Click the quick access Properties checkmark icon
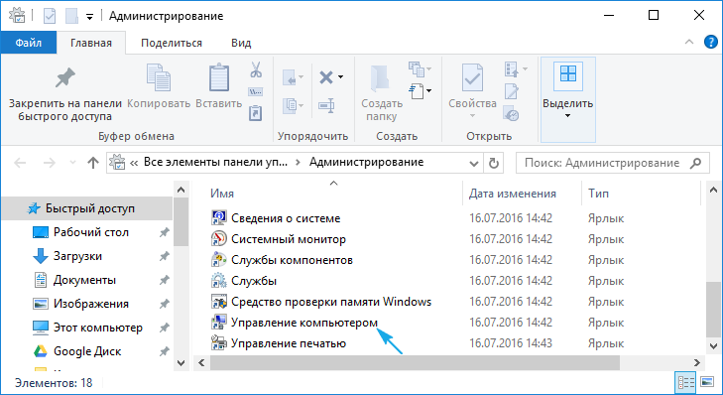This screenshot has height=395, width=723. (x=50, y=16)
